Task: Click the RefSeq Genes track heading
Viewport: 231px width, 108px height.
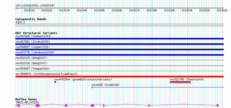Action: click(26, 99)
